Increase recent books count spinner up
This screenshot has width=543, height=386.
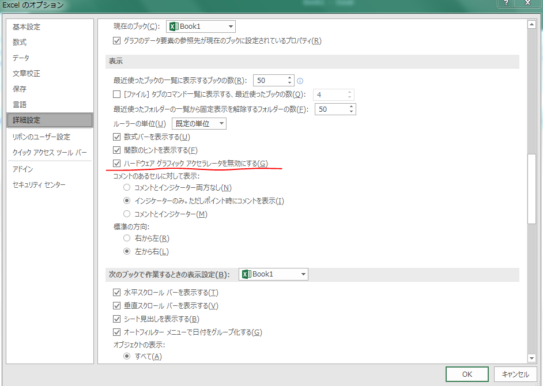pyautogui.click(x=289, y=78)
